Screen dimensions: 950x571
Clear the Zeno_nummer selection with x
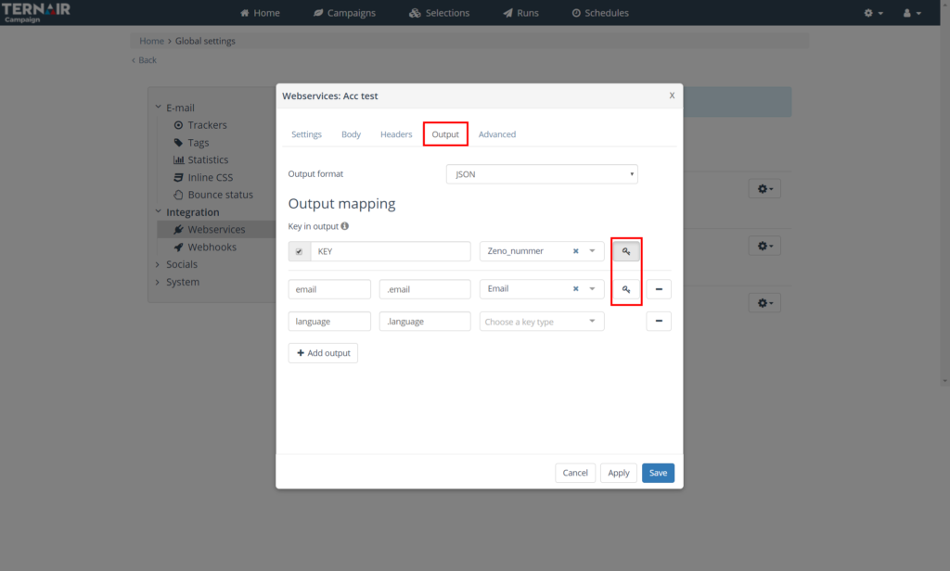[x=575, y=251]
